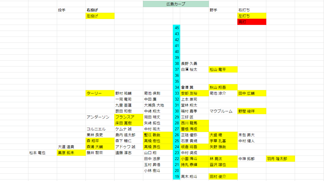Select the yellow 左打ち legend cell

tap(252, 16)
